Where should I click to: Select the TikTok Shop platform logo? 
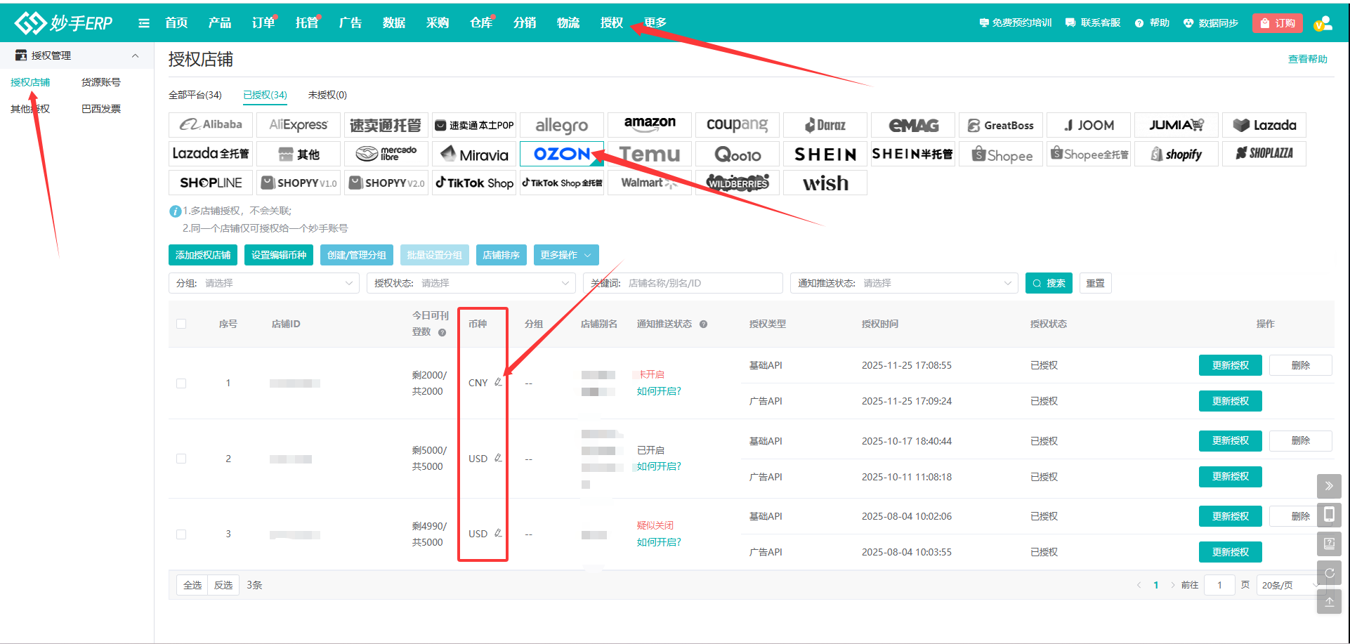(x=474, y=183)
